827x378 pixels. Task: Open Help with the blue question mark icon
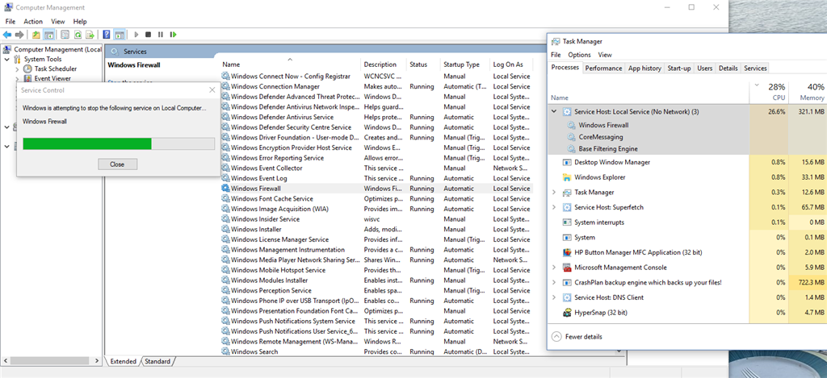[x=107, y=35]
